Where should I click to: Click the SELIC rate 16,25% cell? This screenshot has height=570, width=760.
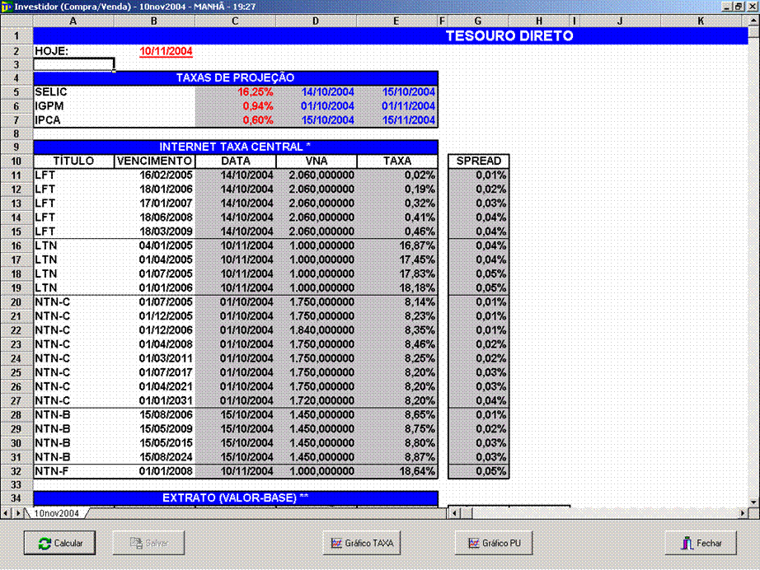[236, 92]
